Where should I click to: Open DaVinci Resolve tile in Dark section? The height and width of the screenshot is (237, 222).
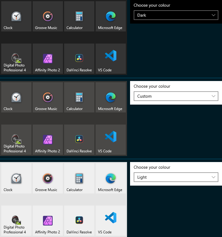(79, 59)
